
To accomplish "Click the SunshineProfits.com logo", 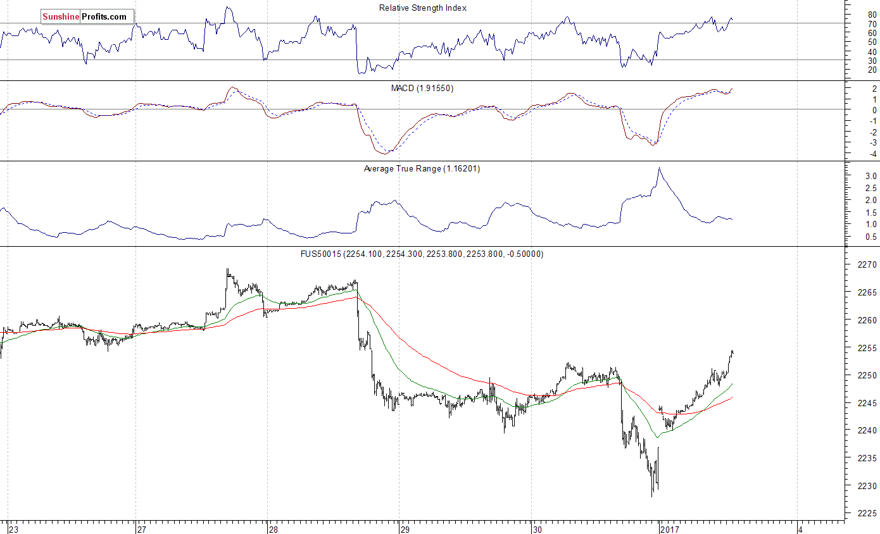I will pos(87,17).
